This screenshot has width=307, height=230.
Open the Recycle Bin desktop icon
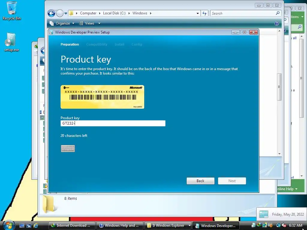coord(11,11)
